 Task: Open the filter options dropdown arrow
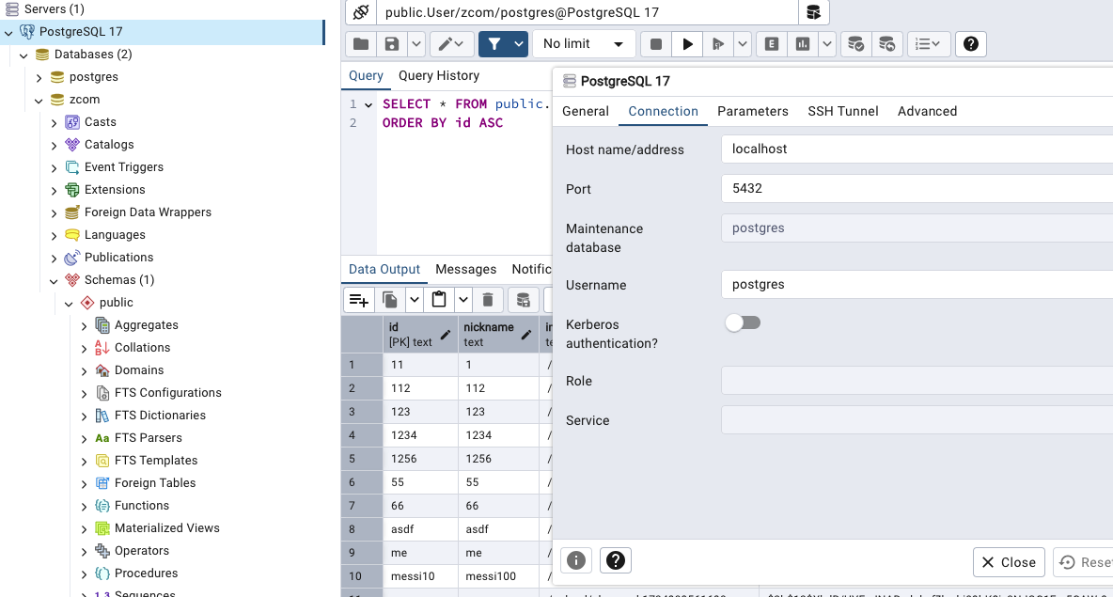click(x=519, y=44)
